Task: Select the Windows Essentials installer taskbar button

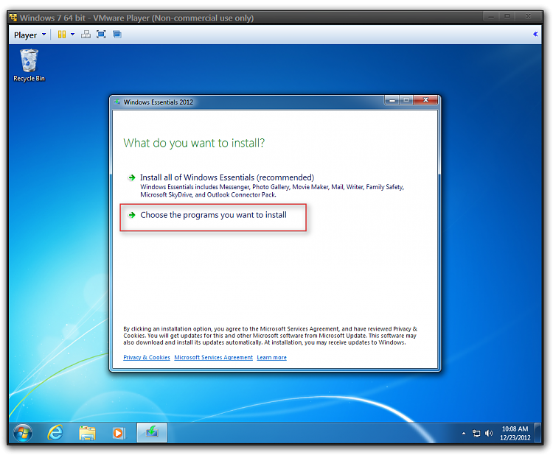Action: (152, 432)
